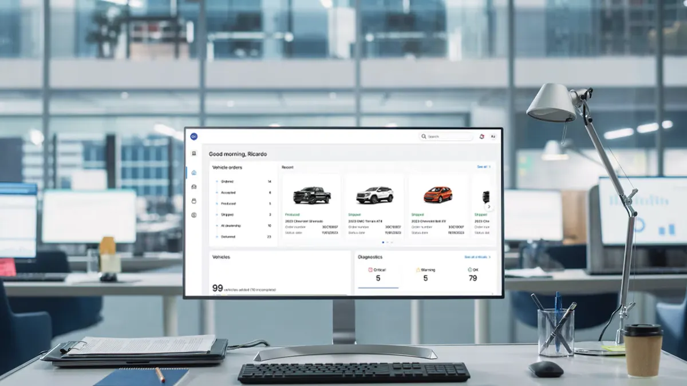
Task: Open the circular coin icon in sidebar
Action: click(x=194, y=215)
